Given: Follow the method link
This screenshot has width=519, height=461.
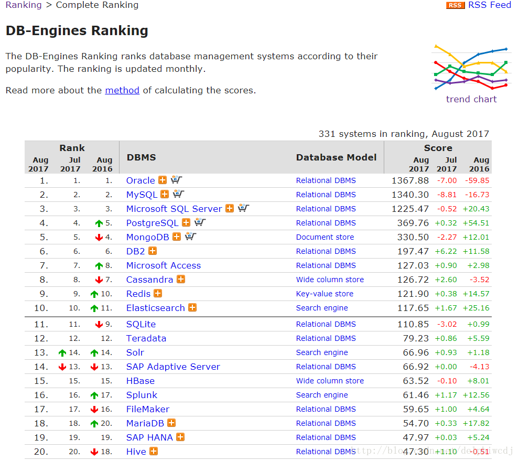Looking at the screenshot, I should click(x=122, y=90).
